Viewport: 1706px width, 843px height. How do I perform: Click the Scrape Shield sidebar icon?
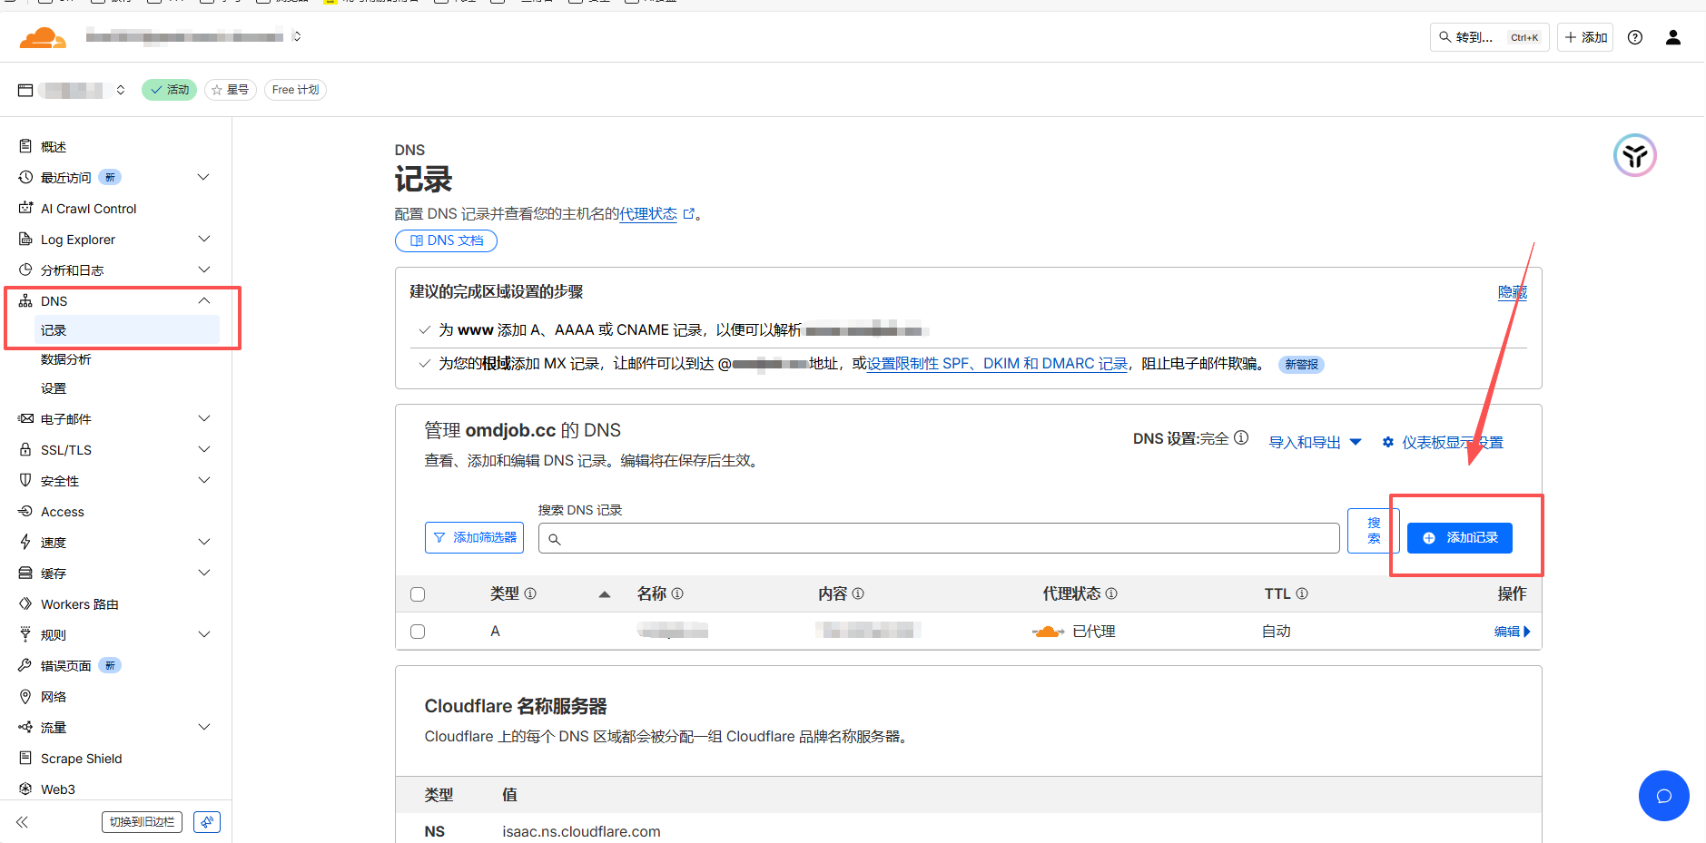click(x=25, y=758)
